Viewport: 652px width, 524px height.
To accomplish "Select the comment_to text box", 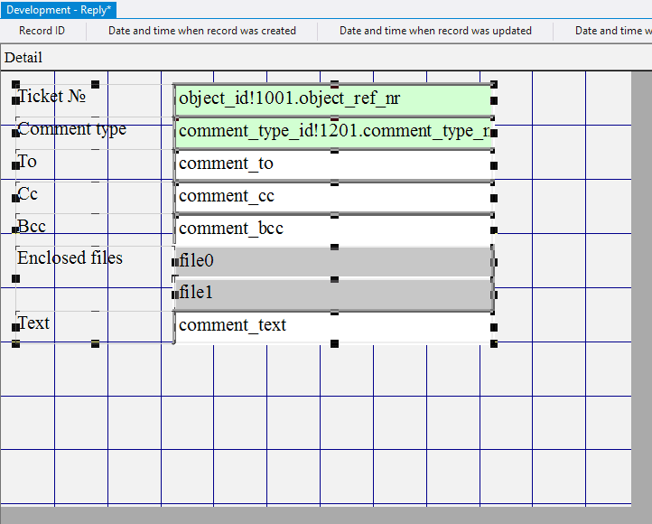I will pos(333,164).
